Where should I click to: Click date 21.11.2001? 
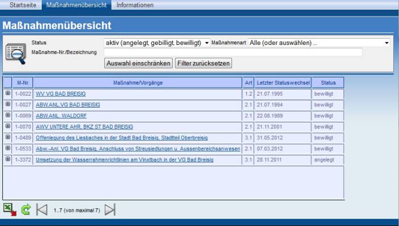pyautogui.click(x=270, y=126)
